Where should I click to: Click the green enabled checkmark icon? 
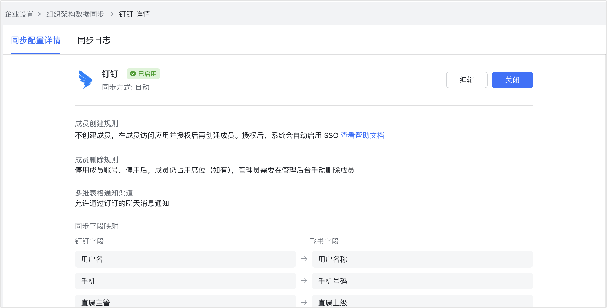[133, 74]
